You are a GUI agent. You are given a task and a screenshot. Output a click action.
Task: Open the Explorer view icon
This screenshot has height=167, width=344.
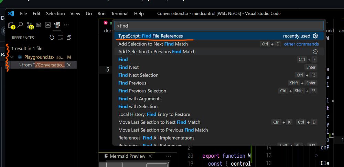point(11,25)
